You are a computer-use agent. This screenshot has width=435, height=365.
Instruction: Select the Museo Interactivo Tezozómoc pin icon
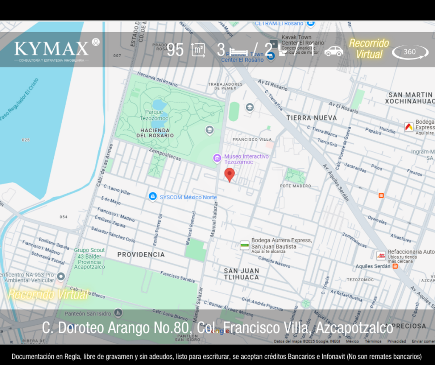(217, 158)
